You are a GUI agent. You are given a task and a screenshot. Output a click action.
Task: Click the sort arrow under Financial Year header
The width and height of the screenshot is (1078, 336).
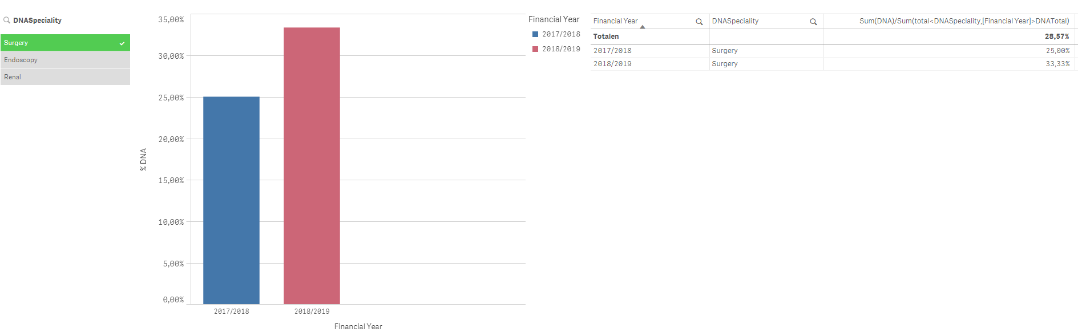[643, 27]
